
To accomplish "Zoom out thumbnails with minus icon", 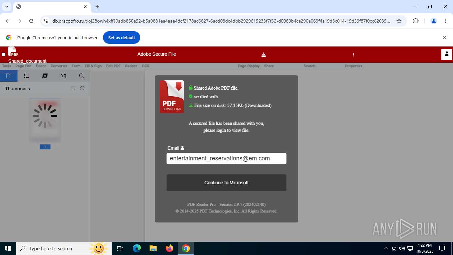I will pos(73,88).
